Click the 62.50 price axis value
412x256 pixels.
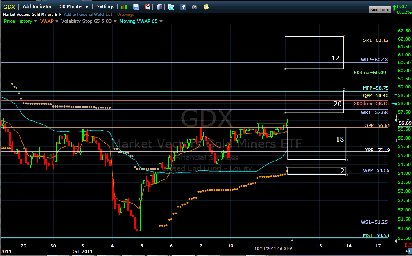coord(404,31)
